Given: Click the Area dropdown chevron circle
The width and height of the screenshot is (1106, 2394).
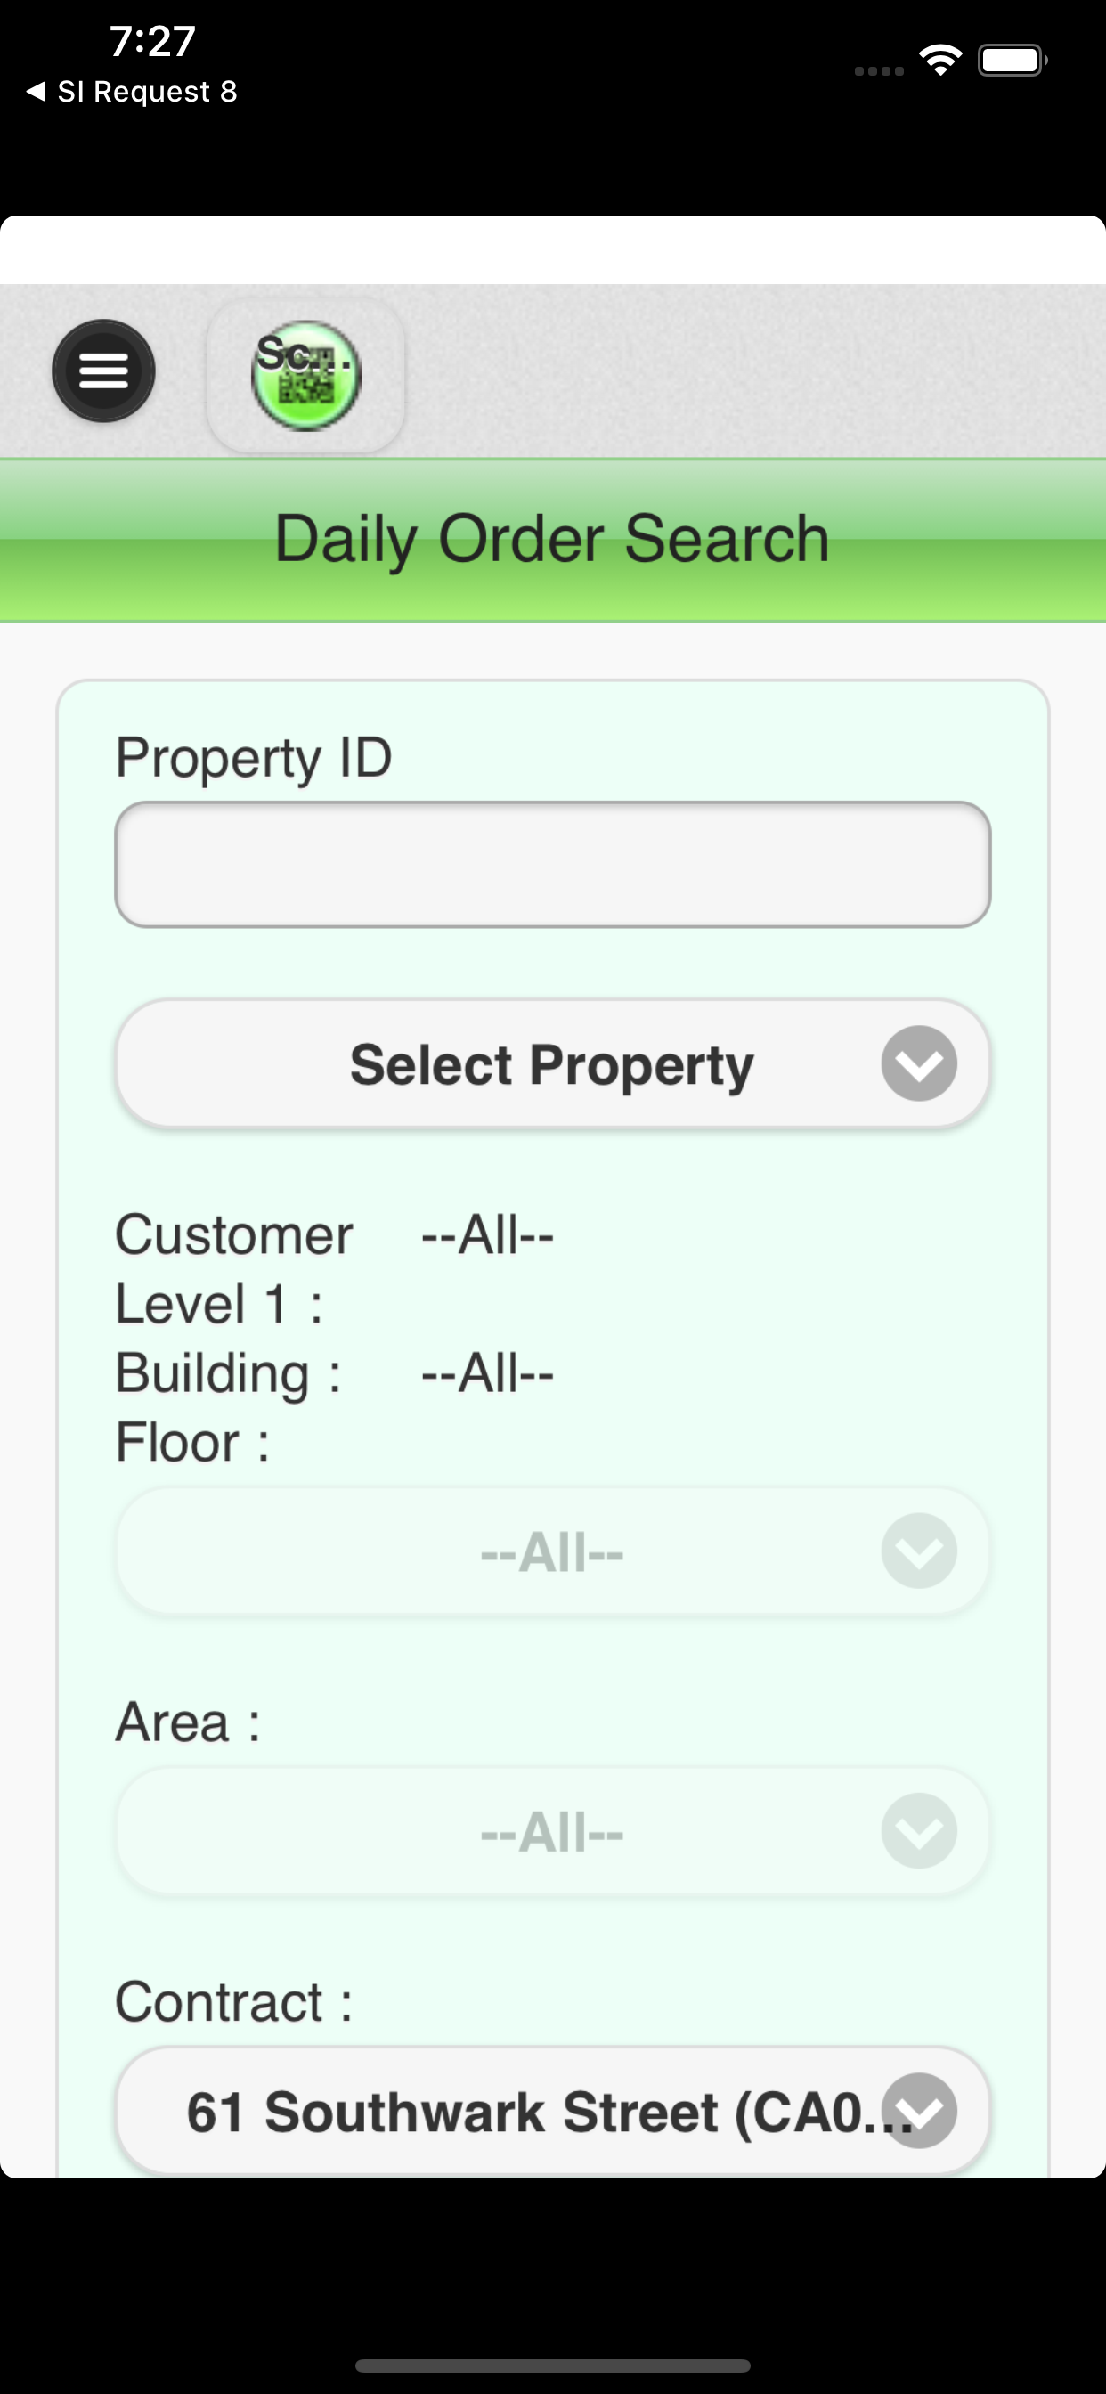Looking at the screenshot, I should [x=918, y=1830].
